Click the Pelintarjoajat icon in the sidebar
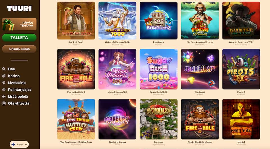The height and width of the screenshot is (149, 270). point(4,90)
